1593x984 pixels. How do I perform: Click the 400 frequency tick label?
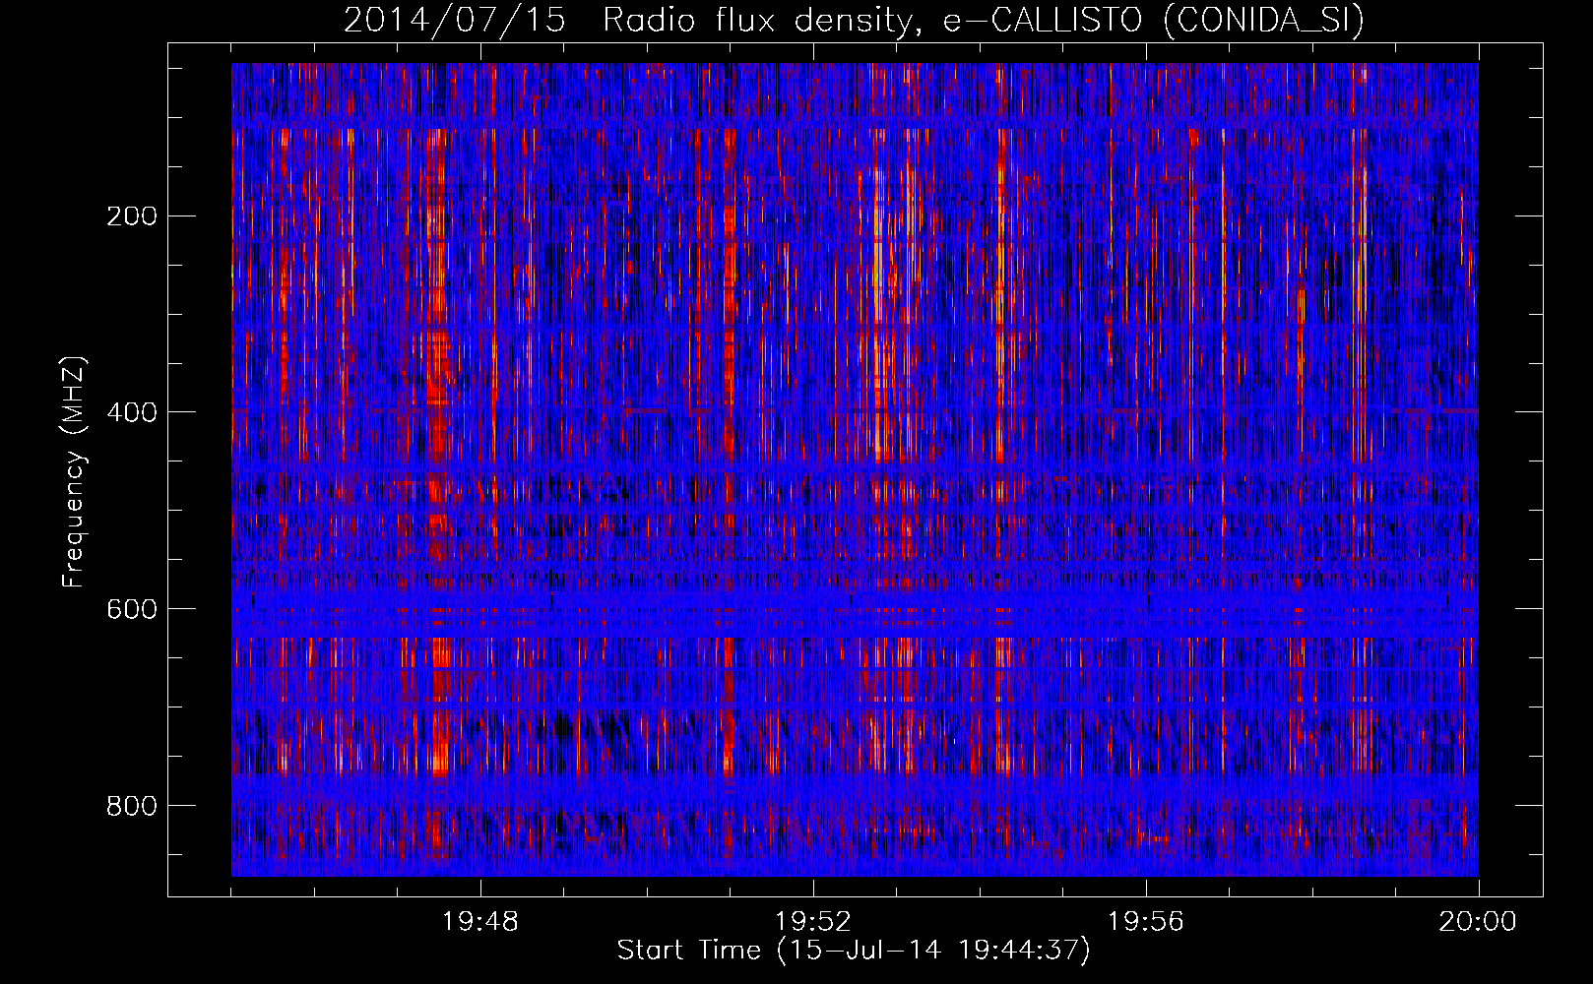[x=131, y=412]
